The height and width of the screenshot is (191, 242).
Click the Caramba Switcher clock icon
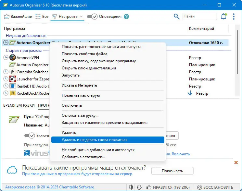[x=6, y=72]
